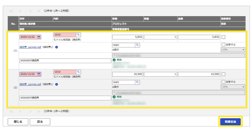Click the 内訳 column header

56,19
